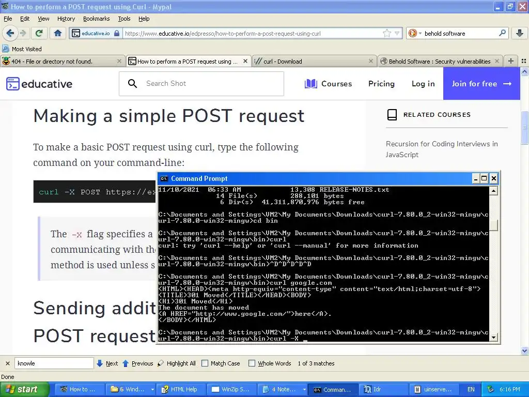Image resolution: width=529 pixels, height=397 pixels.
Task: Find Next match
Action: coord(107,363)
